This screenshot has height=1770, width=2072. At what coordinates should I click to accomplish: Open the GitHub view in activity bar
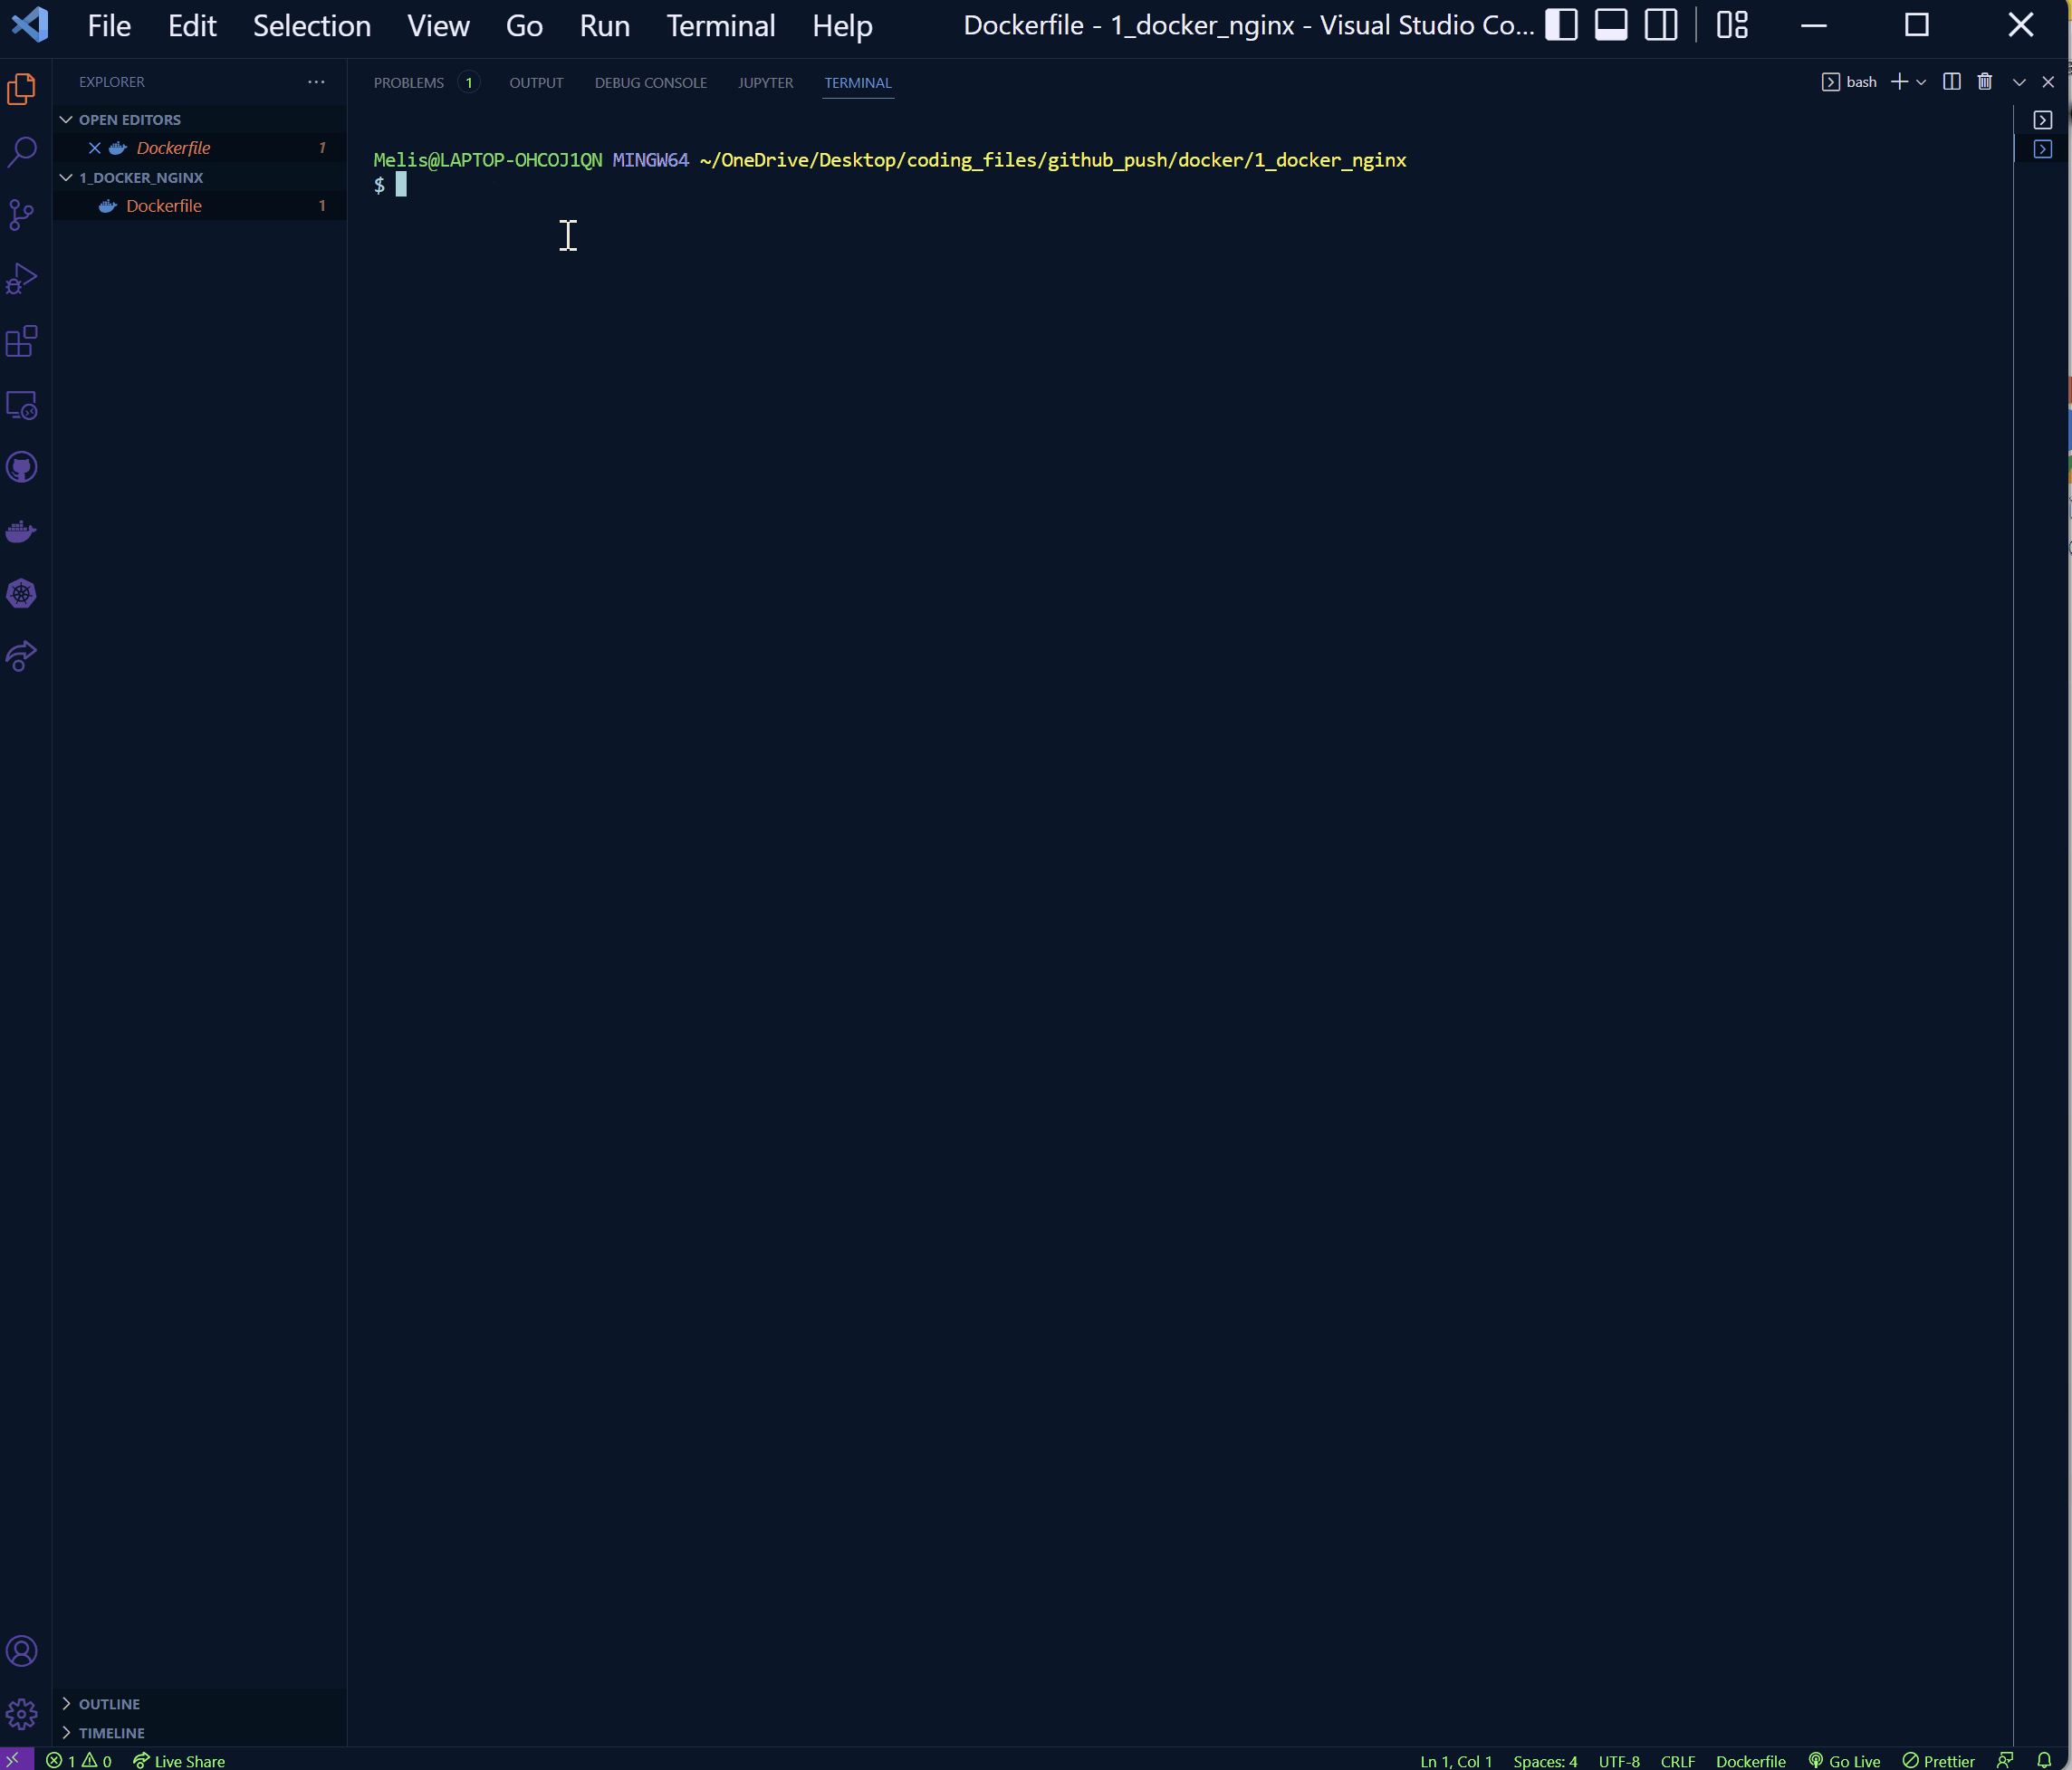pyautogui.click(x=22, y=467)
